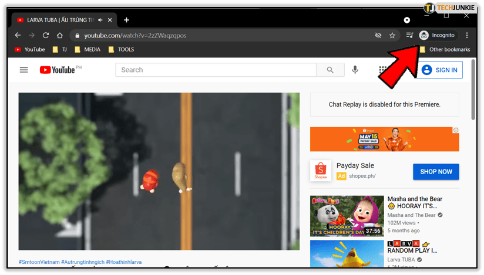Click the SHOP NOW ad button
Screen dimensions: 484x275
click(436, 172)
